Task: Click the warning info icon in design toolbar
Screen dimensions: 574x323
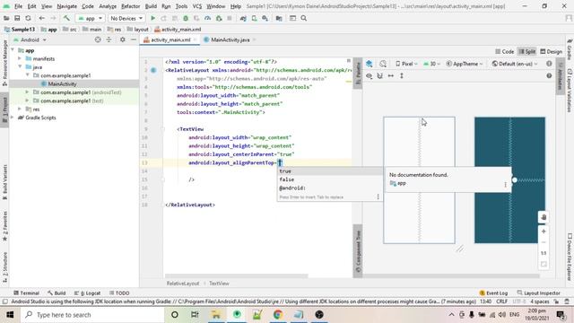Action: point(549,64)
